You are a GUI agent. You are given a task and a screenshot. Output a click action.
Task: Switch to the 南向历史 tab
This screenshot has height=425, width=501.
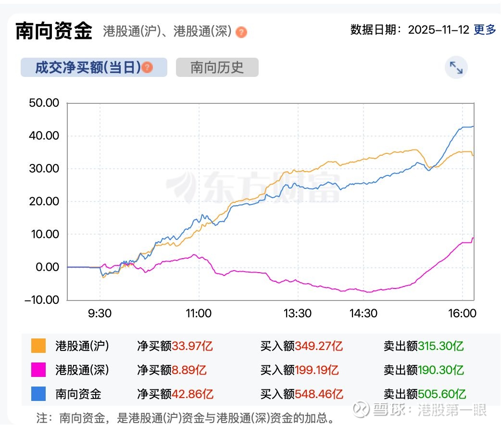coord(217,67)
